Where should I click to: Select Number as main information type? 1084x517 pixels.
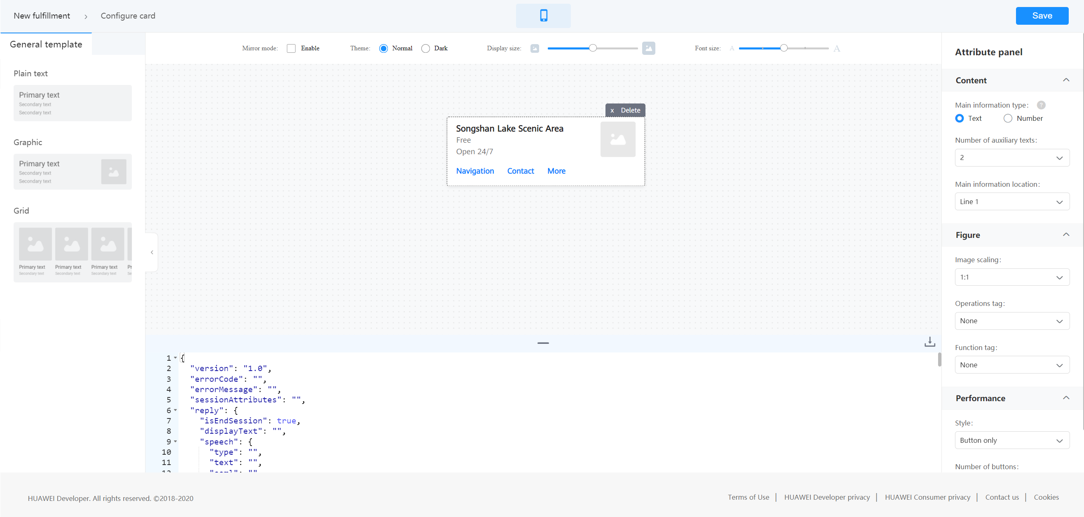1007,118
